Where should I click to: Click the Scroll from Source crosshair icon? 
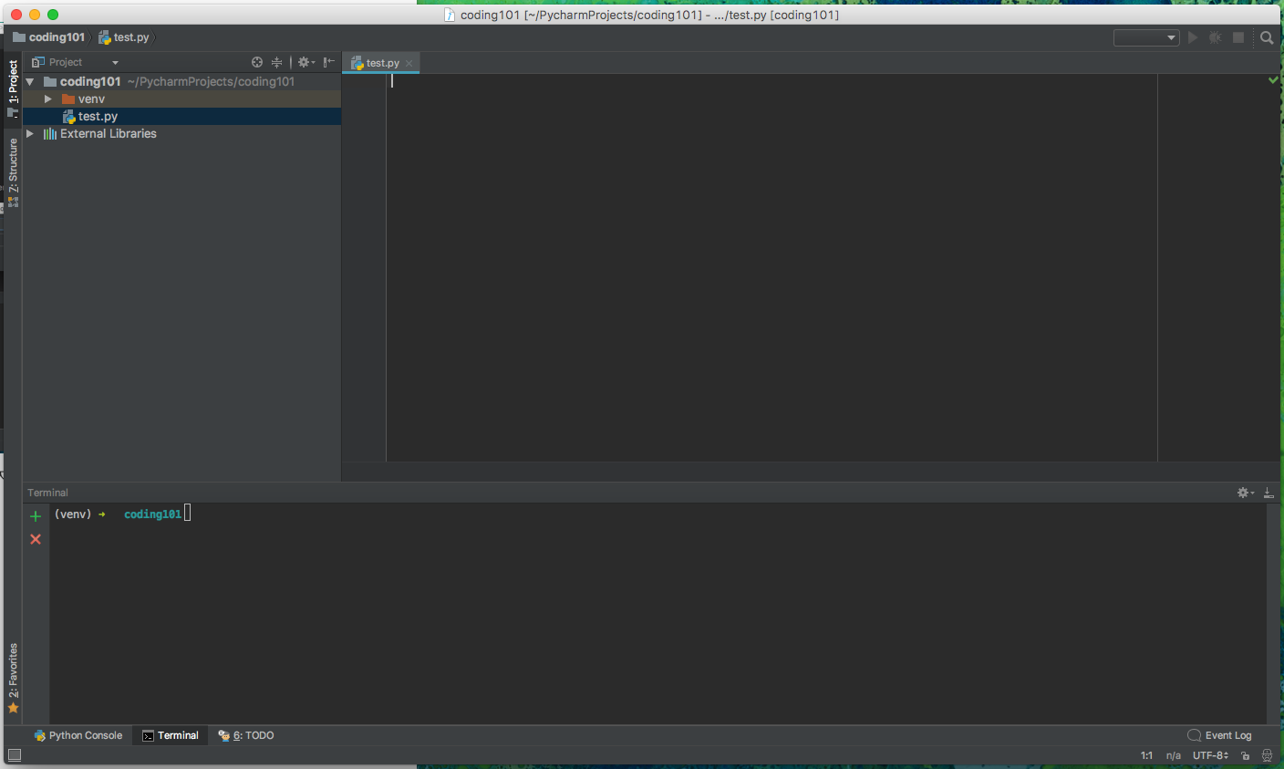click(257, 62)
